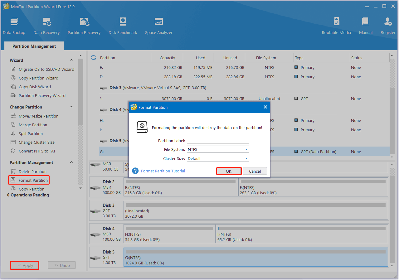
Task: Choose Format Partition in sidebar
Action: (x=33, y=180)
